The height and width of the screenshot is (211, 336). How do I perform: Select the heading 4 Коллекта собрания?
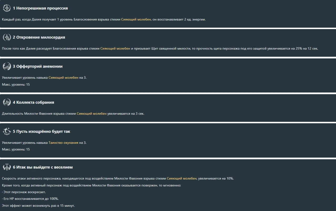(x=33, y=102)
